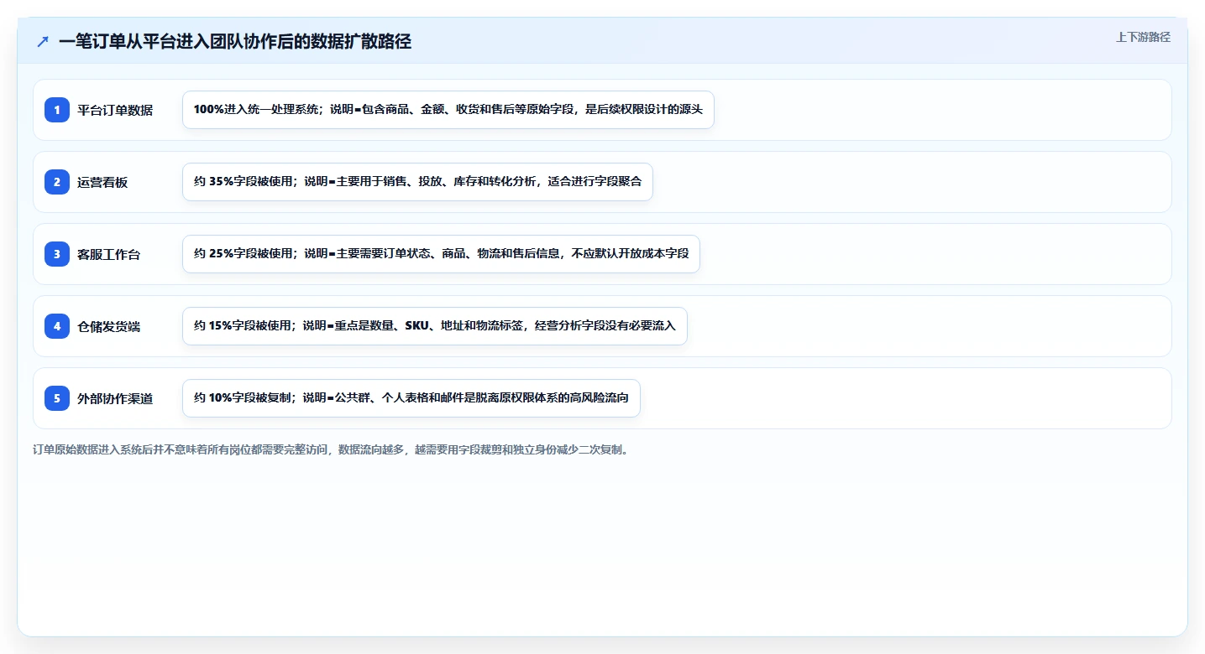Screen dimensions: 1205x654
Task: Click footnote text starting 订单原始数据进入系统后
Action: 331,449
